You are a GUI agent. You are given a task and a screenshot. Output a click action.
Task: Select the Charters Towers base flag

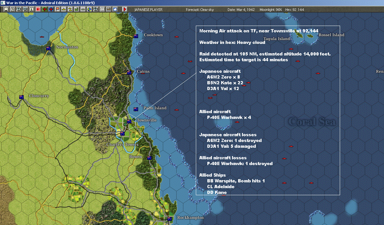click(122, 133)
